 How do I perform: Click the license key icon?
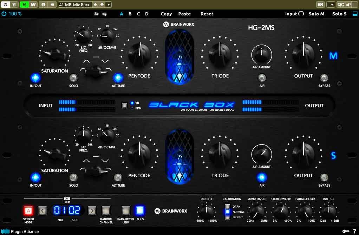click(346, 231)
